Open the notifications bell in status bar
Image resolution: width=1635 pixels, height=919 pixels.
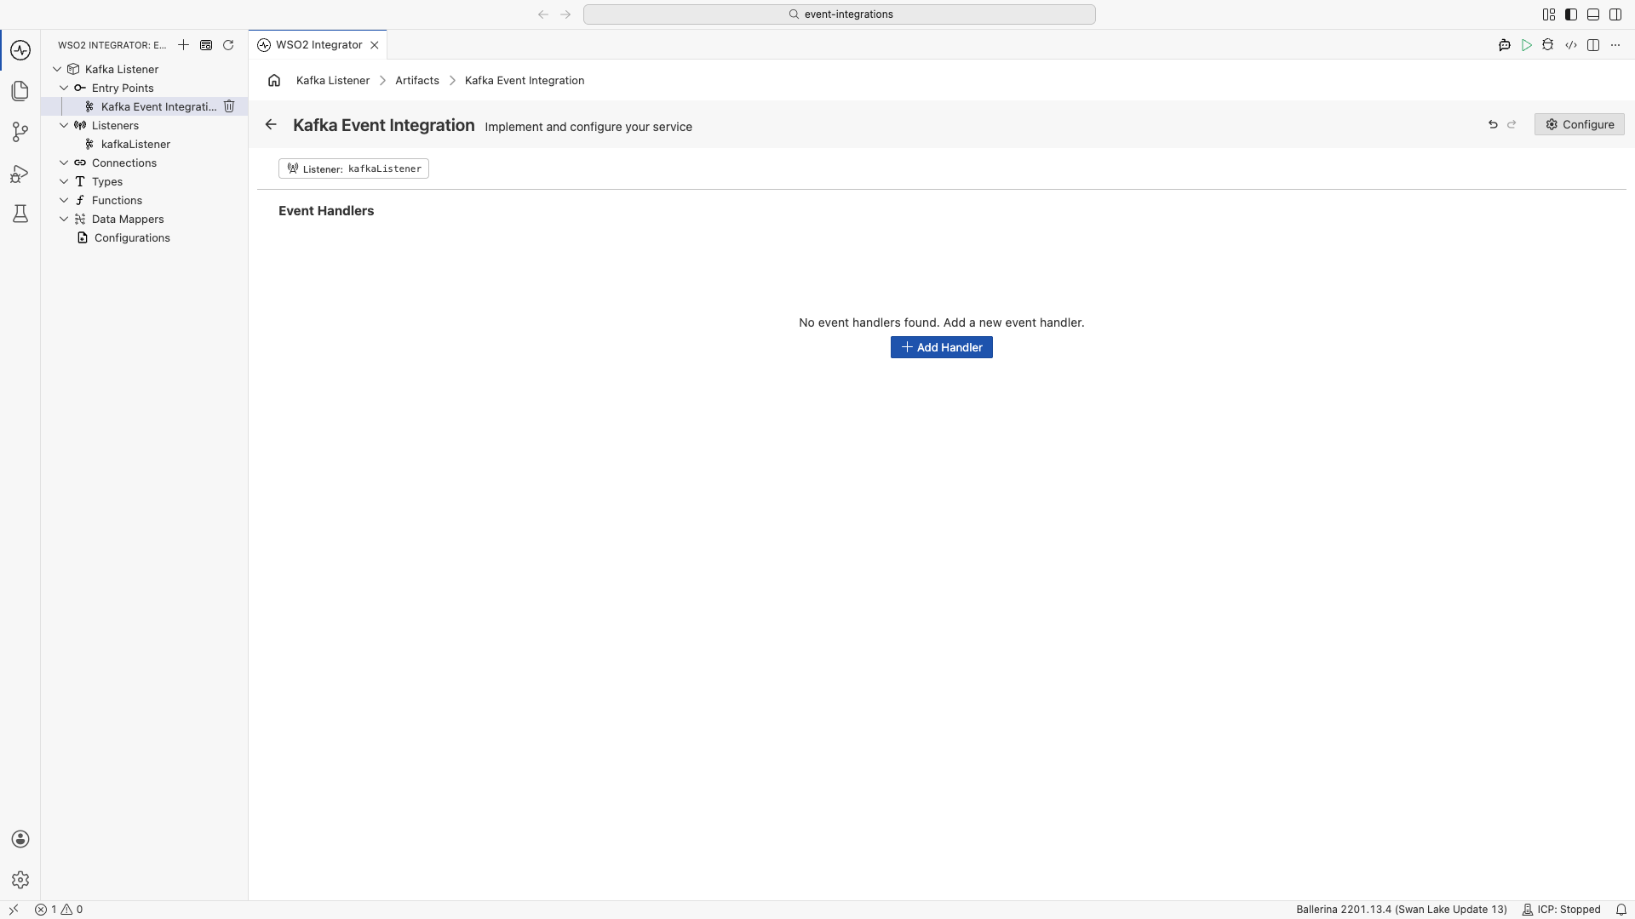(1621, 910)
